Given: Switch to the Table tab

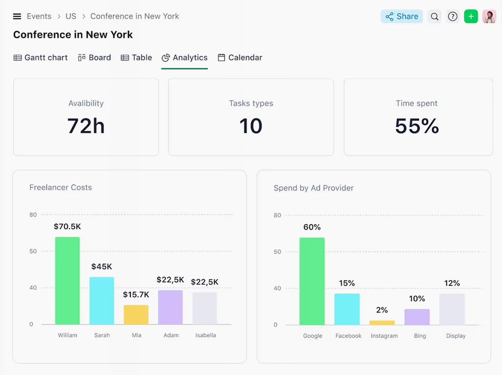Looking at the screenshot, I should click(x=136, y=58).
